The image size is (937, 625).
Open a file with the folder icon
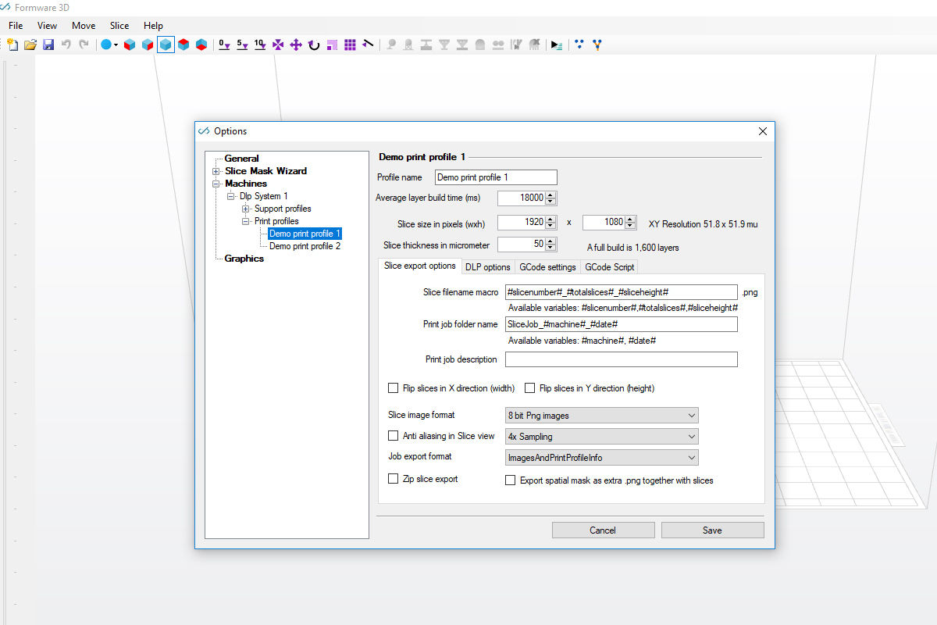point(30,45)
